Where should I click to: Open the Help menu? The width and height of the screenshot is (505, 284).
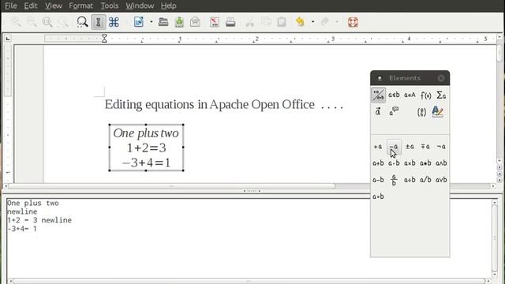[168, 6]
